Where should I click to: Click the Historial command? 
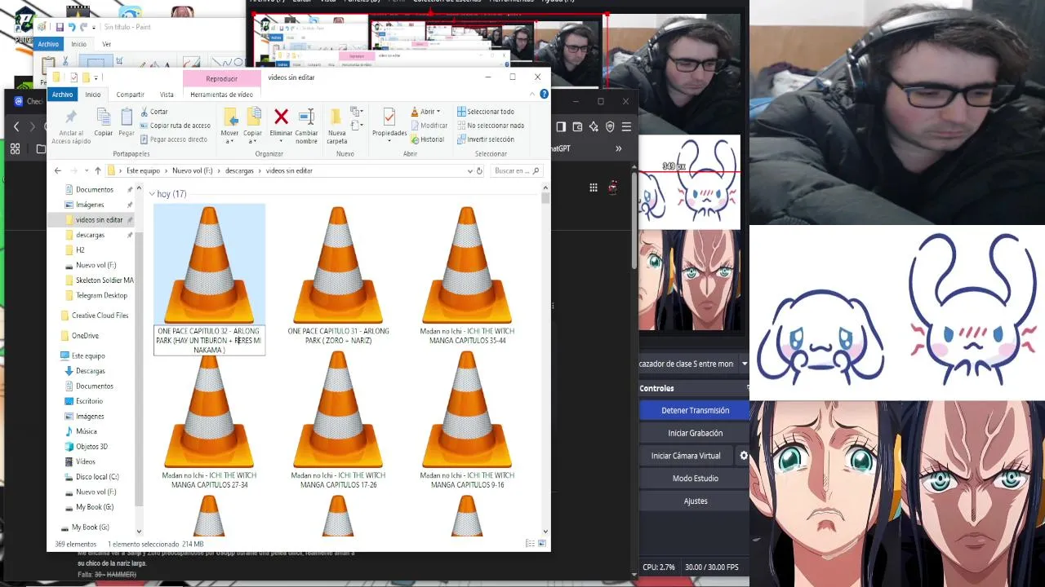(x=427, y=139)
